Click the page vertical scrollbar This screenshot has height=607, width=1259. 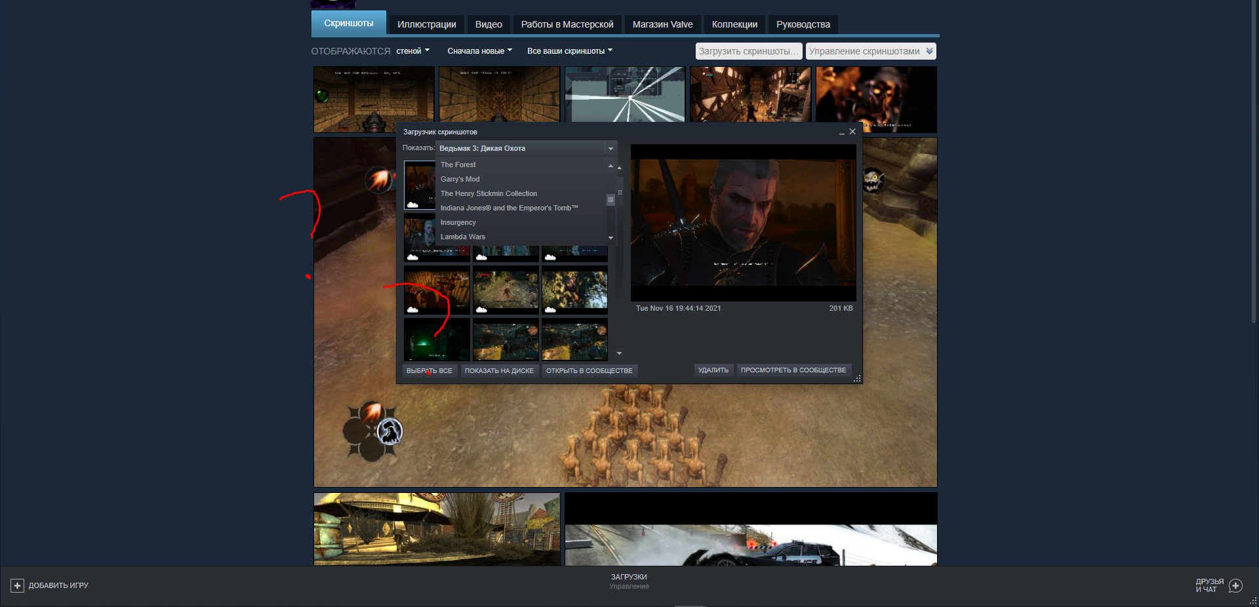click(1254, 161)
